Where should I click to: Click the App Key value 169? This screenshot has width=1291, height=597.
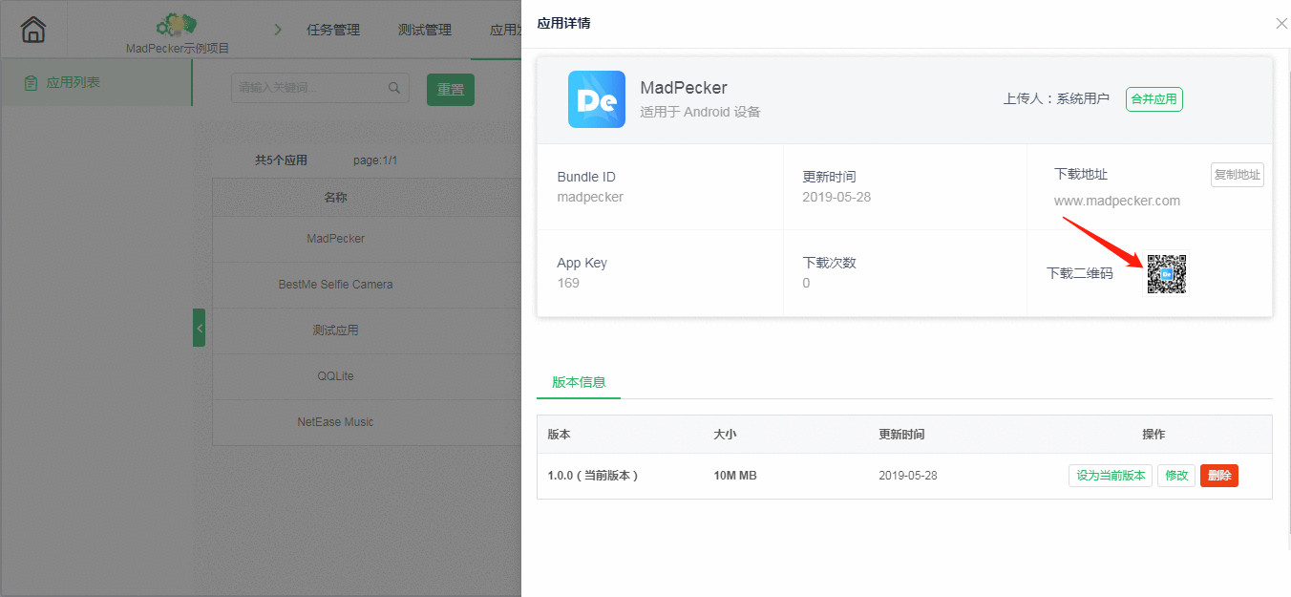[x=568, y=283]
